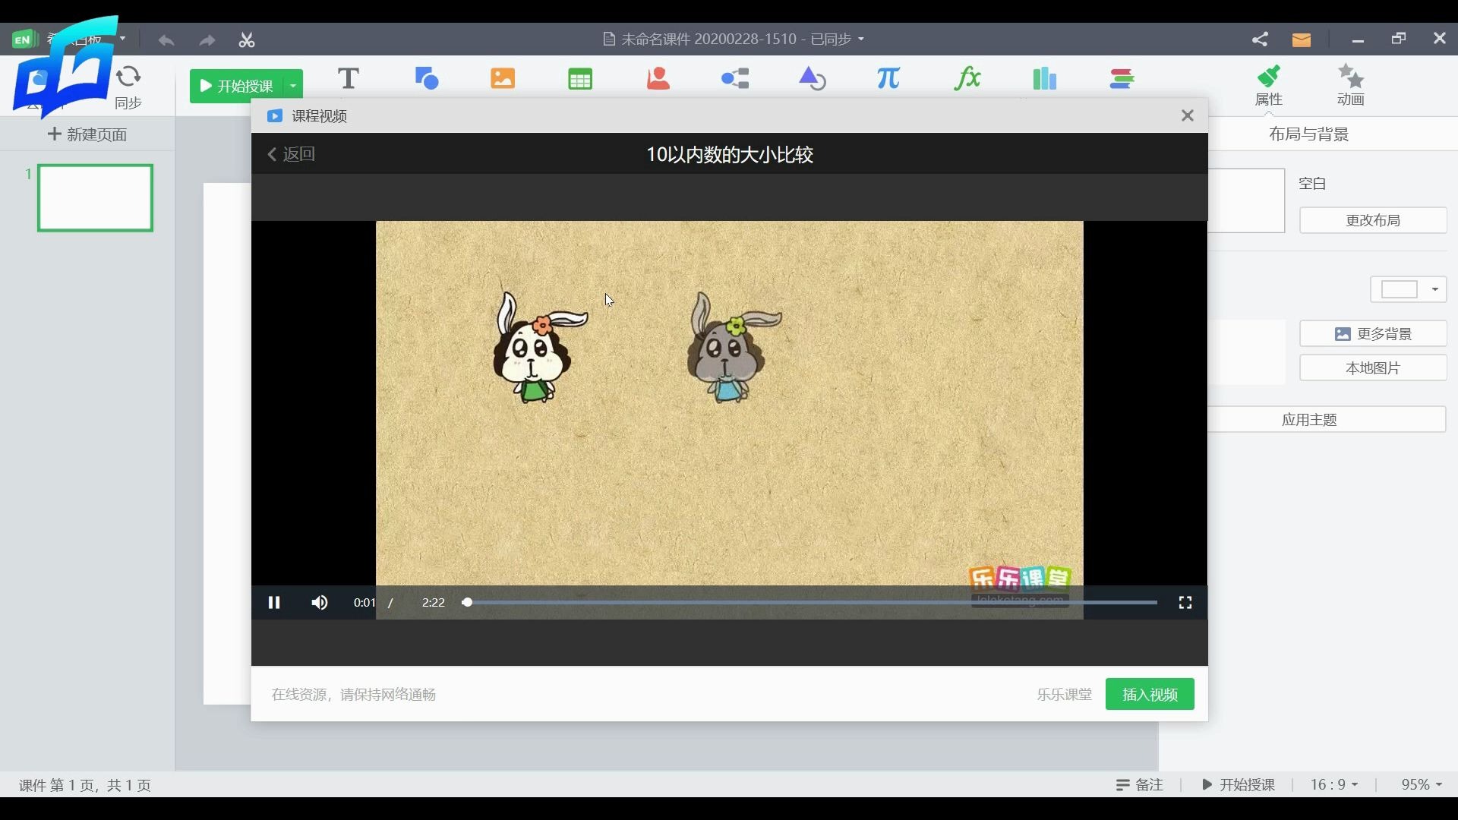Click 本地图片 button
The width and height of the screenshot is (1458, 820).
(1373, 367)
